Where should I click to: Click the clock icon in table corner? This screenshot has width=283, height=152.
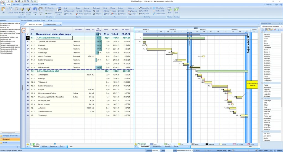[24, 30]
